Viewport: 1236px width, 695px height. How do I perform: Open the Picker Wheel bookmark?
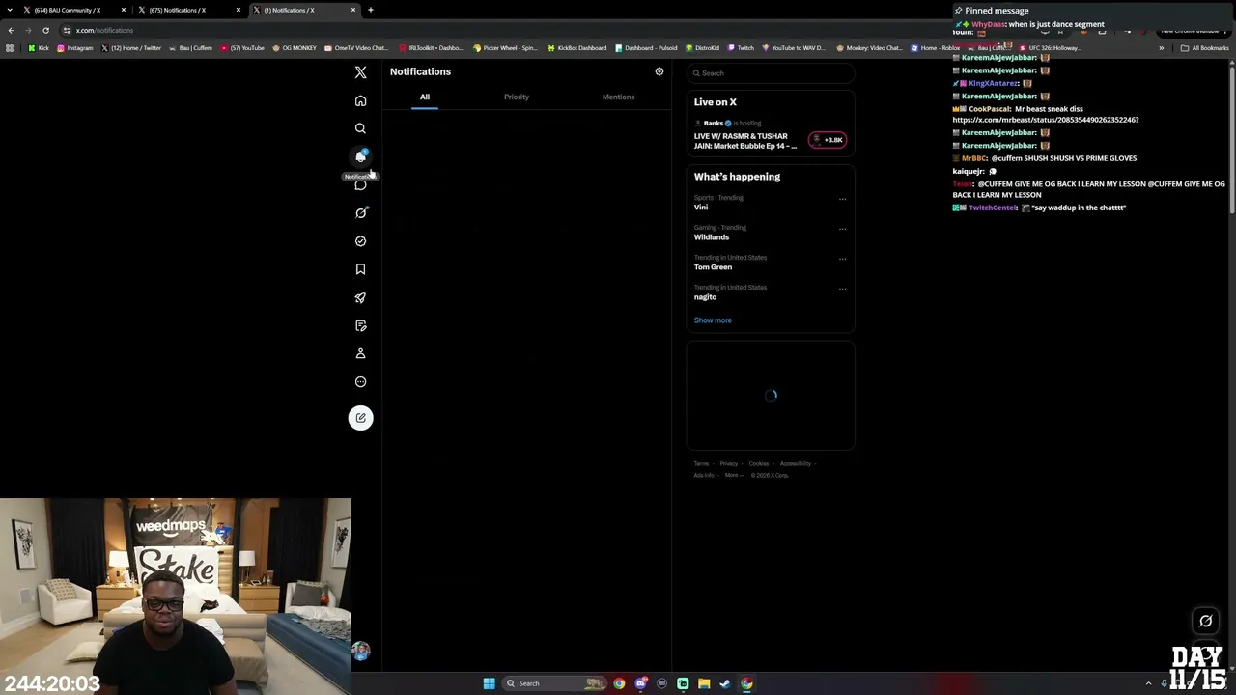click(x=507, y=48)
